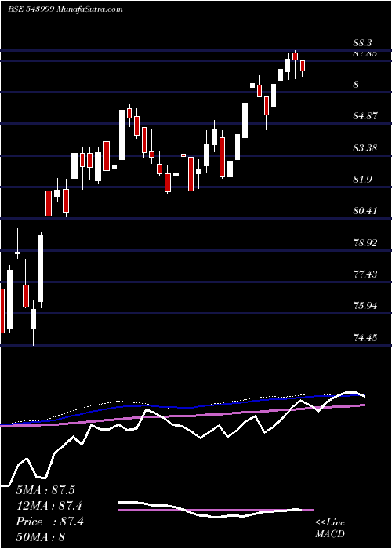
Task: Click inside the MACD inset chart
Action: pos(216,510)
